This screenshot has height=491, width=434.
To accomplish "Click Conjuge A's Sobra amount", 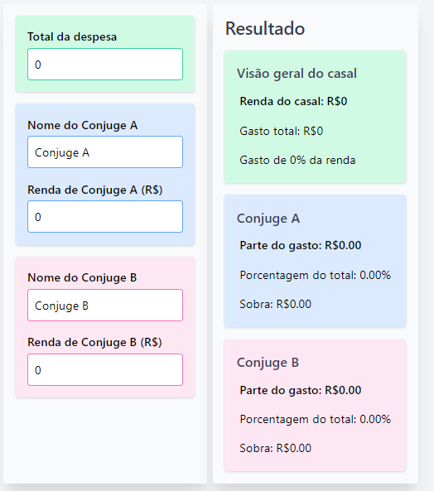I will tap(276, 304).
